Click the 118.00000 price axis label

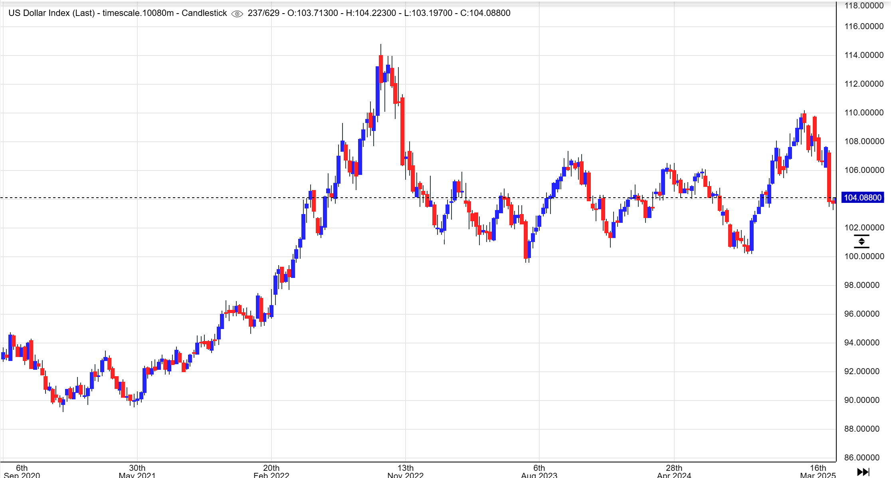click(x=864, y=6)
